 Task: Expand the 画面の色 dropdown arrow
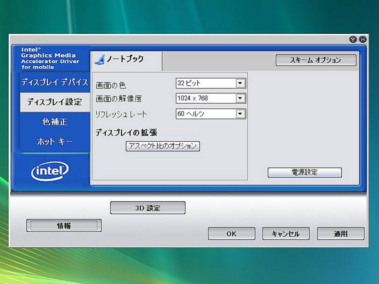pos(241,83)
